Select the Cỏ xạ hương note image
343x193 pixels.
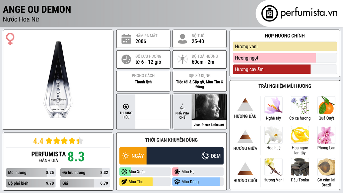[x=300, y=105]
